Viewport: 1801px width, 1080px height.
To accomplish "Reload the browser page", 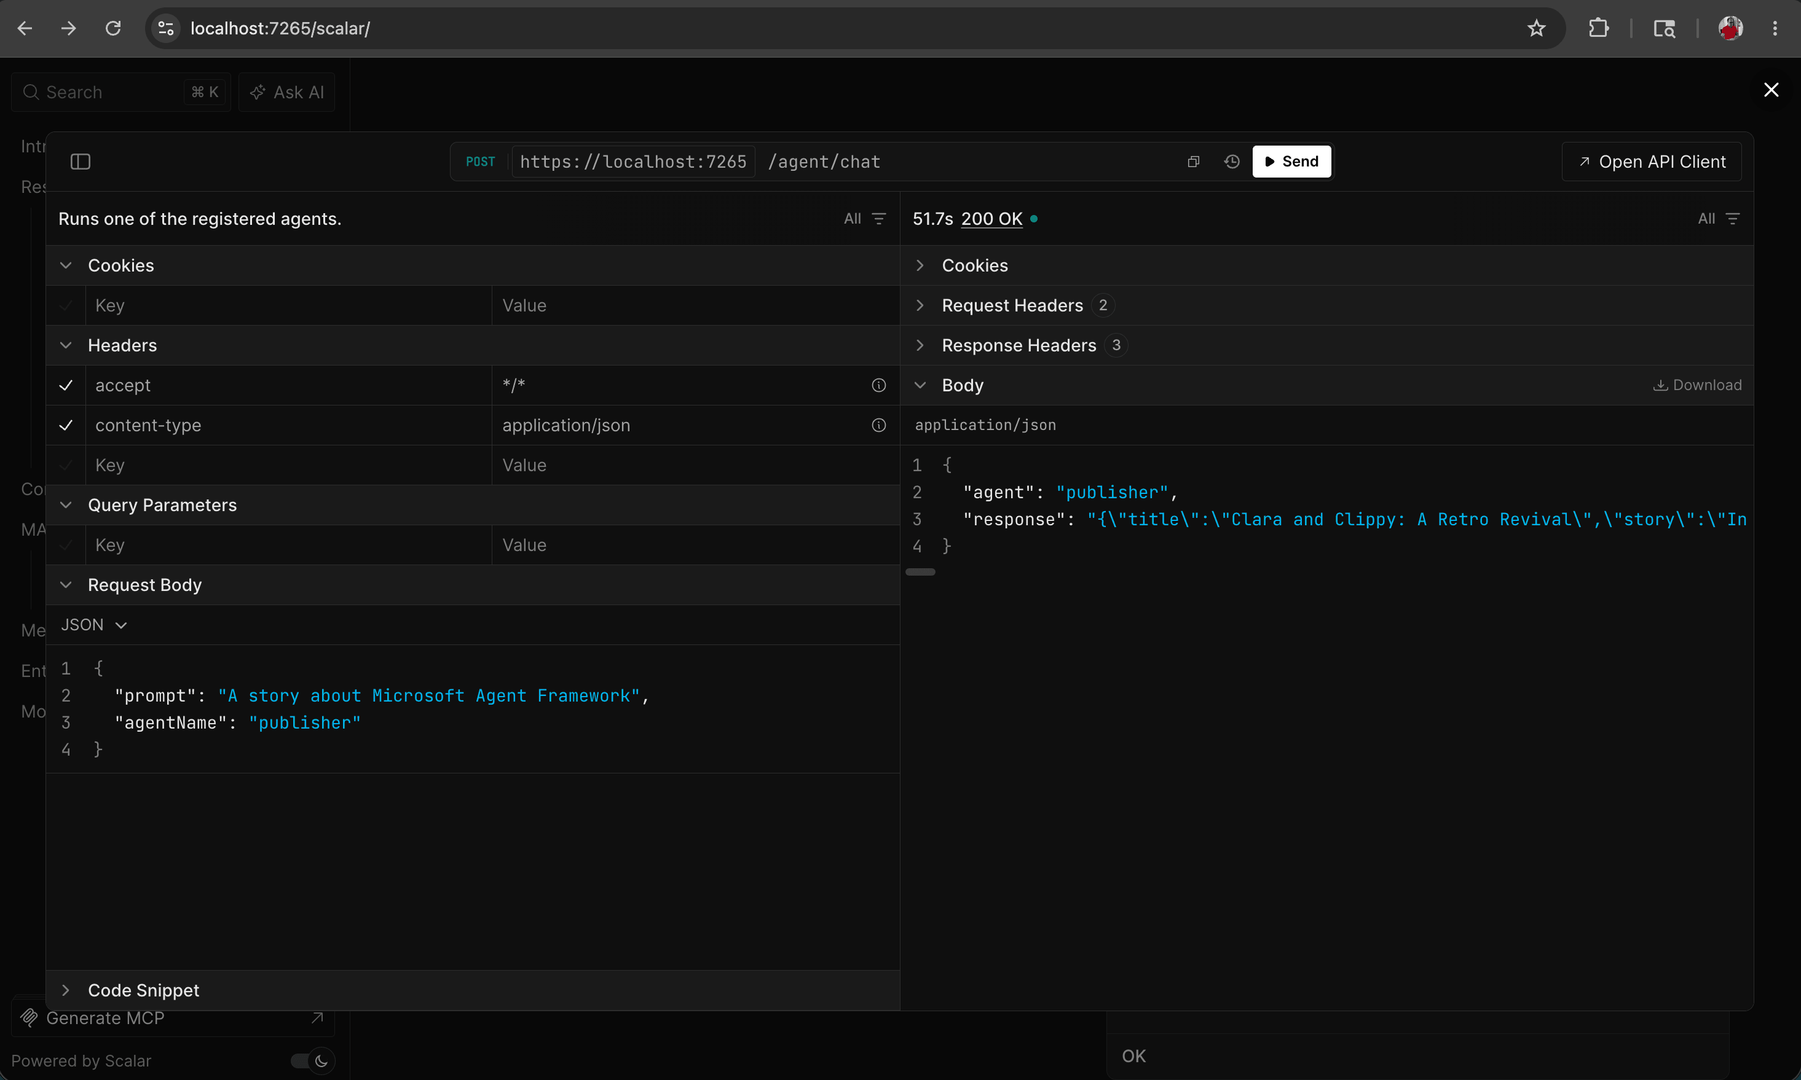I will 113,28.
